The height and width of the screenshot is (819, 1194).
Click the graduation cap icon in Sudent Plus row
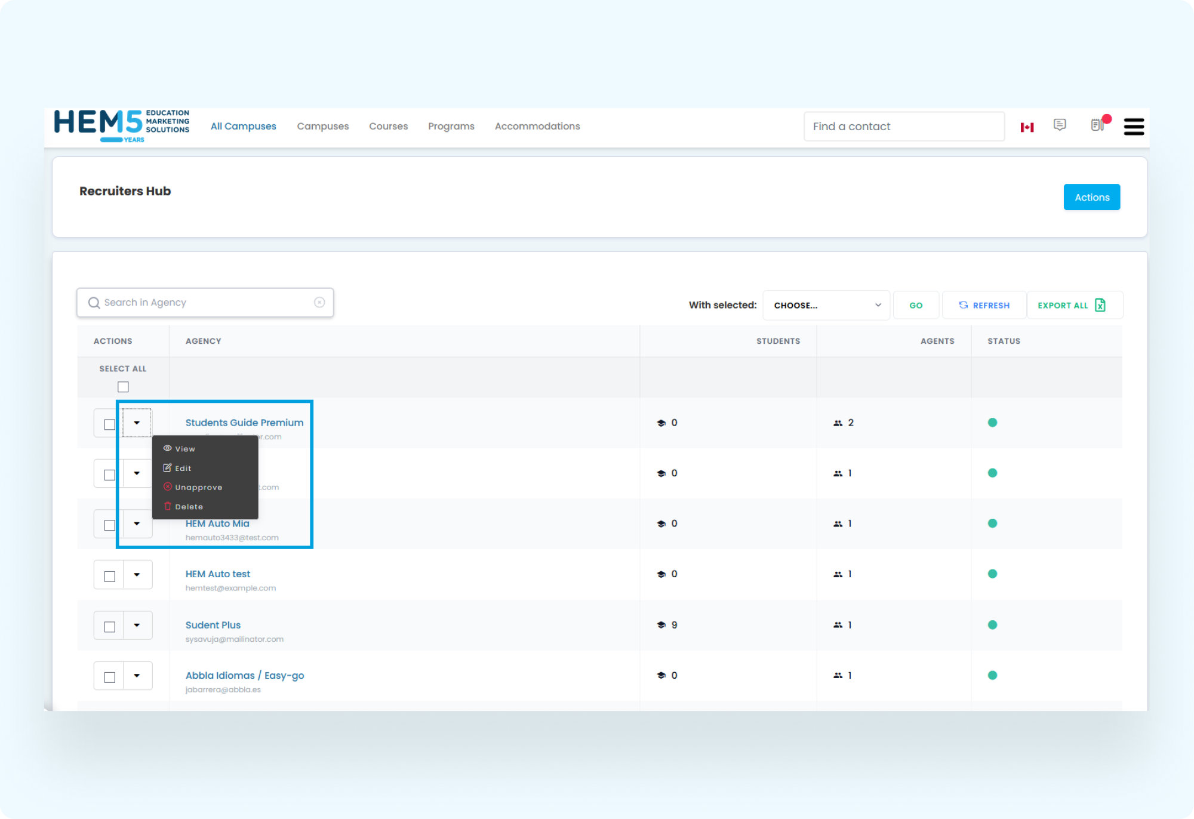[661, 625]
